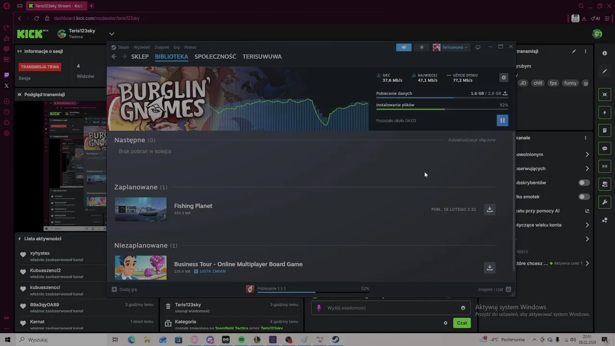Open LISTA ZMIAN for Business Tour
615x346 pixels.
209,272
